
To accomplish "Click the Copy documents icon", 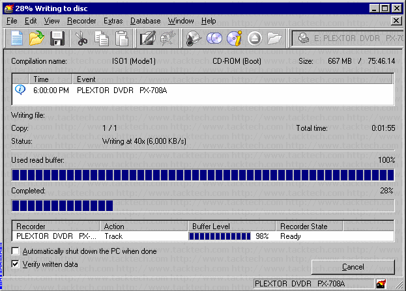I will pos(102,38).
